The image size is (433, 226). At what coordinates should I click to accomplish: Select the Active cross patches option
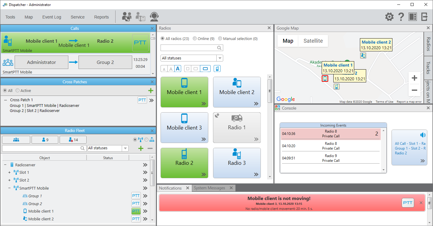click(x=23, y=90)
